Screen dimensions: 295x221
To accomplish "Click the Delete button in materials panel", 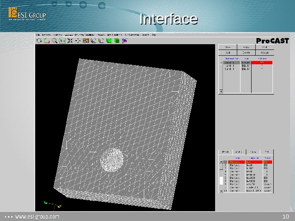I will coord(246,52).
